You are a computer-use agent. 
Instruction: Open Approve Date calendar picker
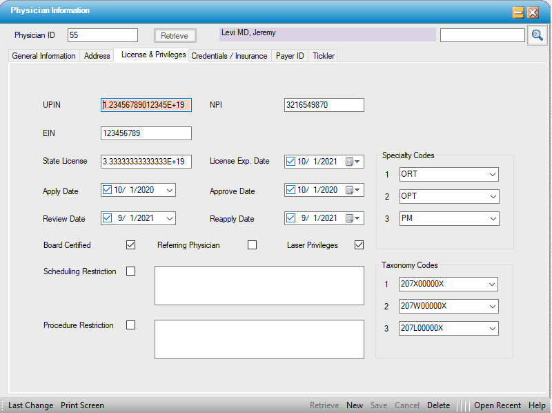[352, 190]
